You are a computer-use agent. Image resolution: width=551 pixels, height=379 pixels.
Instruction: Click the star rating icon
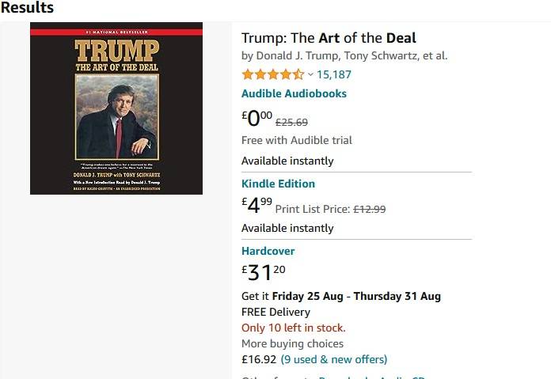point(272,74)
